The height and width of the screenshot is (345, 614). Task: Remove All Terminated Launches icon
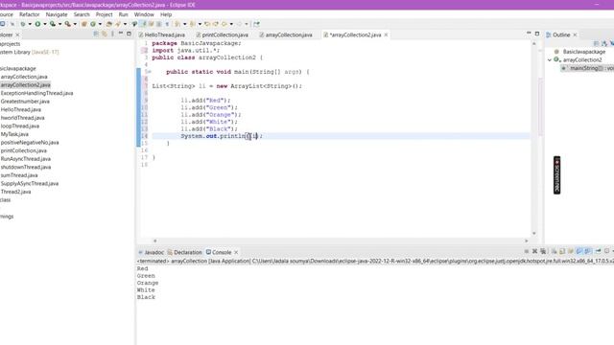pos(543,251)
